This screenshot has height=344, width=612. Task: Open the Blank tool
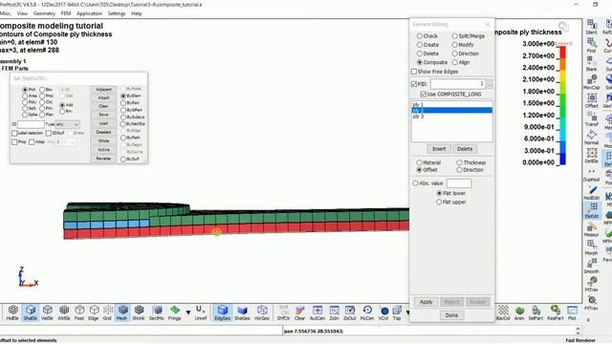tap(591, 63)
